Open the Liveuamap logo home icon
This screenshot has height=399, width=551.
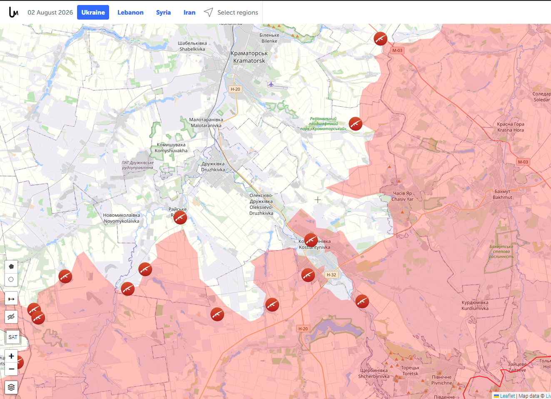tap(14, 13)
